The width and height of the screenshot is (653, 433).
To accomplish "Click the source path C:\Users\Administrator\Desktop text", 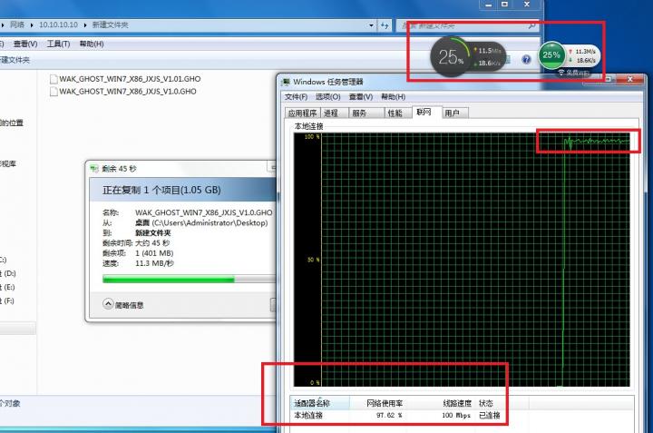I will [210, 223].
